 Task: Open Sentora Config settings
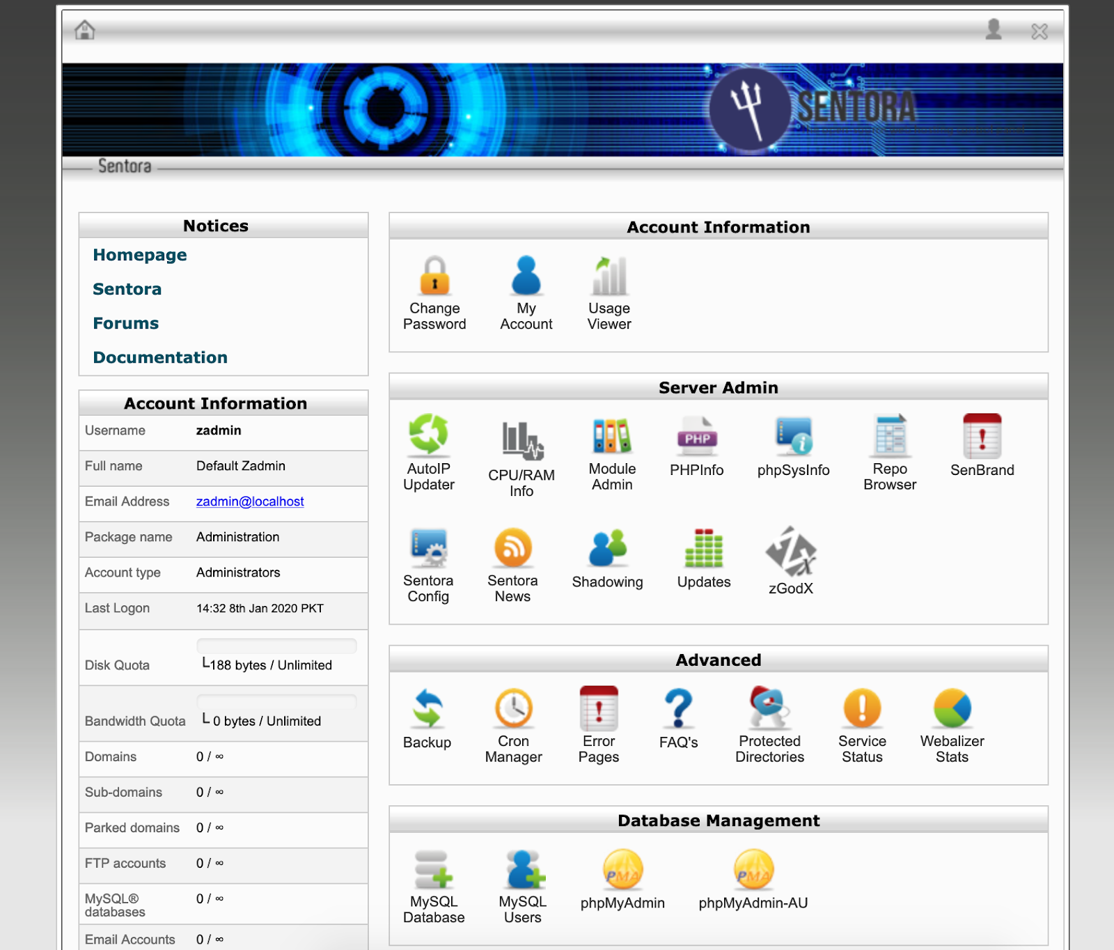[x=428, y=566]
